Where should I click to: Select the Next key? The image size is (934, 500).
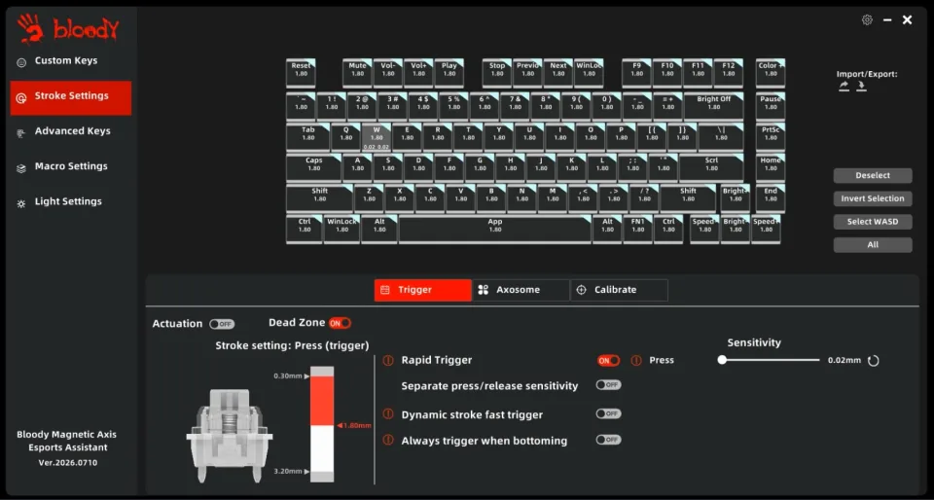(558, 73)
